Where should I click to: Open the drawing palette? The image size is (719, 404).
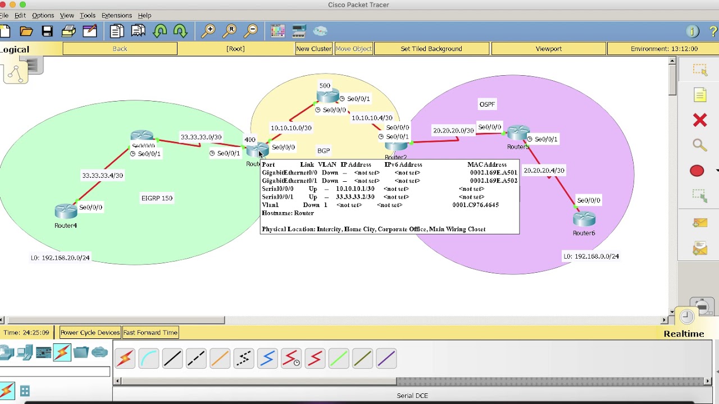[x=278, y=31]
